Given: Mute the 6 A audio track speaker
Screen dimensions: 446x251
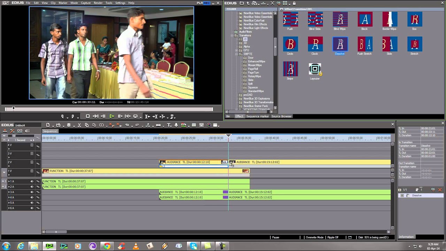Looking at the screenshot, I should coord(32,208).
